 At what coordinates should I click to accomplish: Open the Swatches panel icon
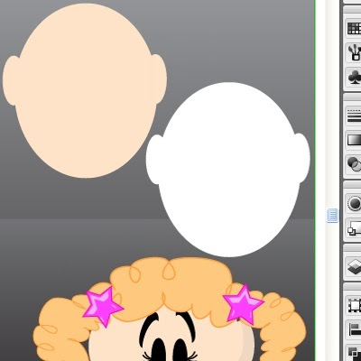pyautogui.click(x=355, y=28)
